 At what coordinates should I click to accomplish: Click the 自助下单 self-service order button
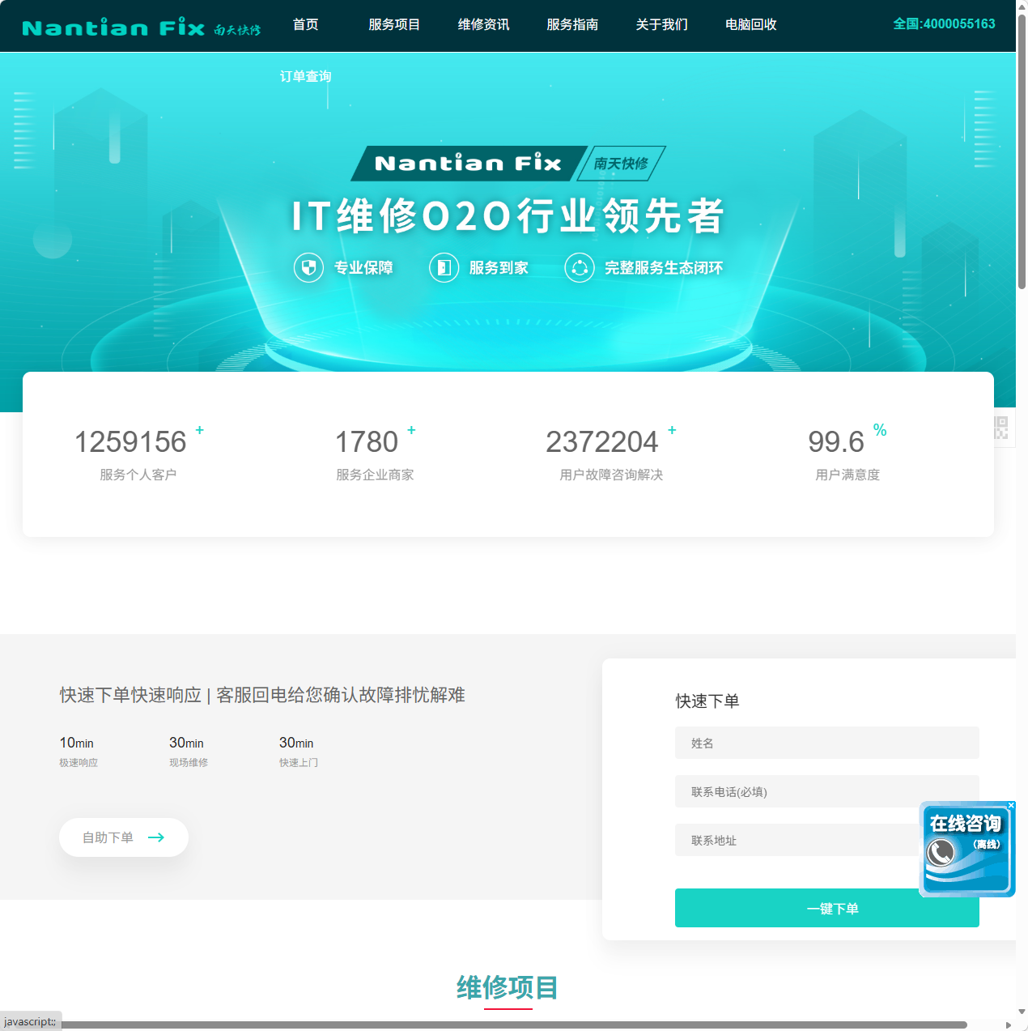123,837
